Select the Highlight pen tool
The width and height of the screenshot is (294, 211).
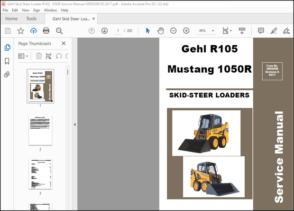point(274,30)
